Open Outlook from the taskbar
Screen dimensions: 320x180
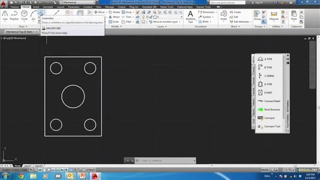click(70, 176)
